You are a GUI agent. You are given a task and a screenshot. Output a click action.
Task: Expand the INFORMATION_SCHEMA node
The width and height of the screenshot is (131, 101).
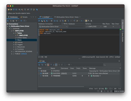tap(12, 51)
